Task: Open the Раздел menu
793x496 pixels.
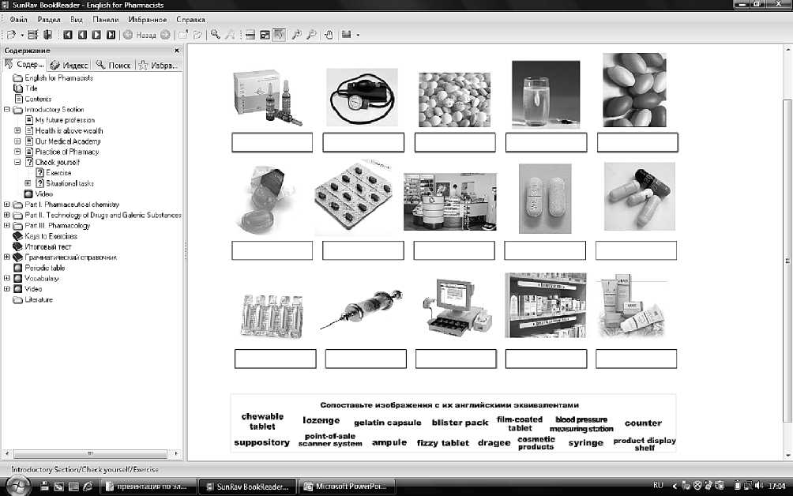Action: pos(49,19)
